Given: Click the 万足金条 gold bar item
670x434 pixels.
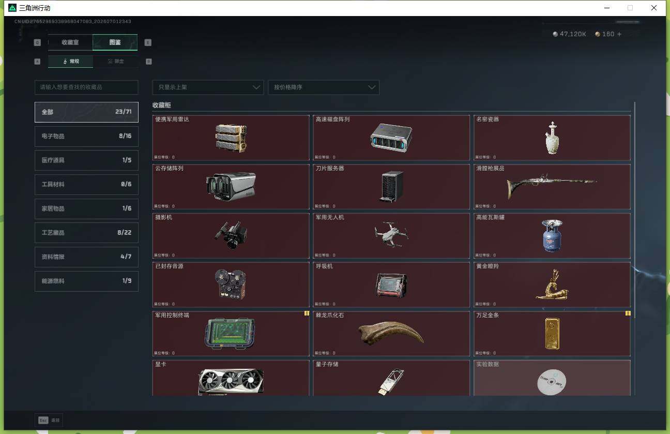Looking at the screenshot, I should pyautogui.click(x=552, y=334).
